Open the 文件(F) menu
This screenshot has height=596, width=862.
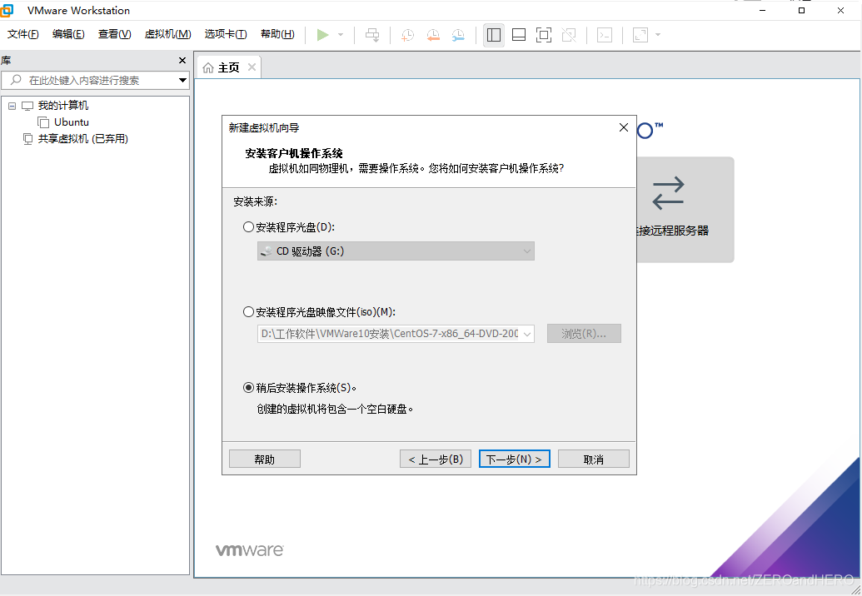22,34
